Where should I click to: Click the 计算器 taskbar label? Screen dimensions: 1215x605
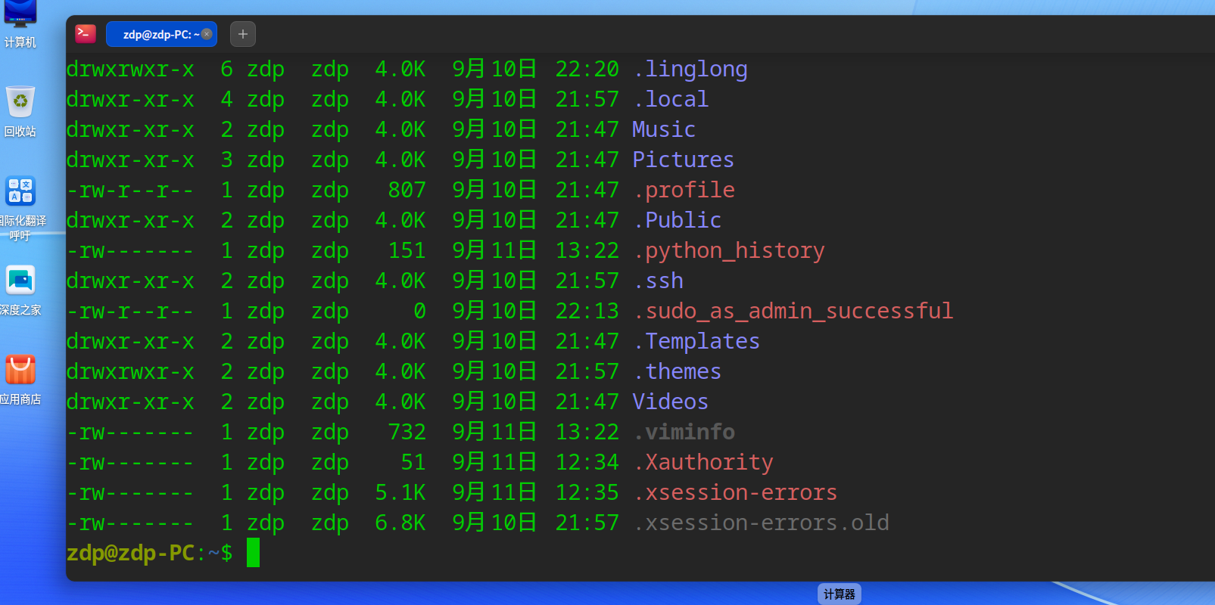[x=840, y=594]
